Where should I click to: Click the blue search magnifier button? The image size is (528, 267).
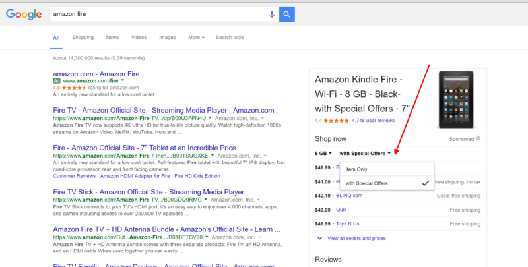click(287, 15)
